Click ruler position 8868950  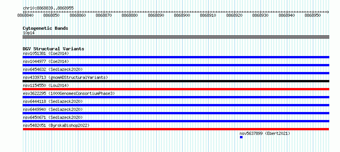(313, 15)
